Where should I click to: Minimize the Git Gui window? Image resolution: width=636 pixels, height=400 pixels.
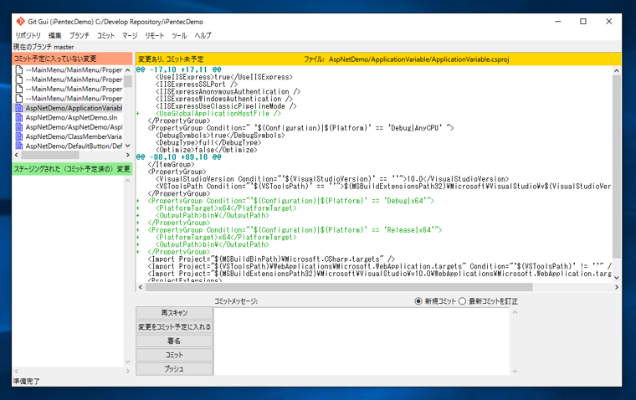tap(558, 22)
